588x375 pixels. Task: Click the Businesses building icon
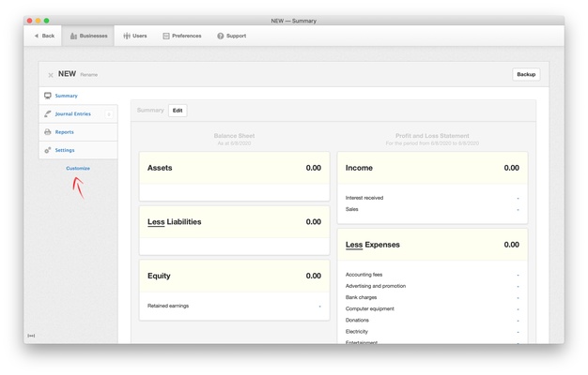[x=73, y=36]
